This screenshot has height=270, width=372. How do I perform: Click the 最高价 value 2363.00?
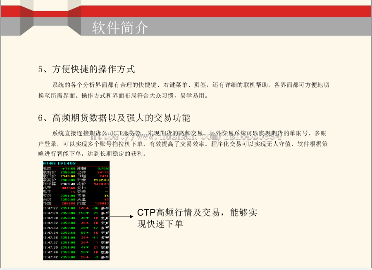(x=68, y=180)
